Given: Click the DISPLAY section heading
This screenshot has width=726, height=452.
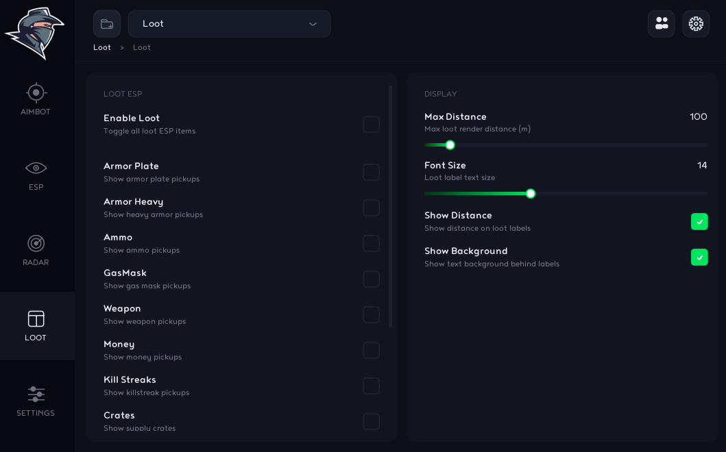Looking at the screenshot, I should (440, 94).
